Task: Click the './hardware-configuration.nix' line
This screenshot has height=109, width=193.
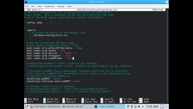Action: [50, 35]
